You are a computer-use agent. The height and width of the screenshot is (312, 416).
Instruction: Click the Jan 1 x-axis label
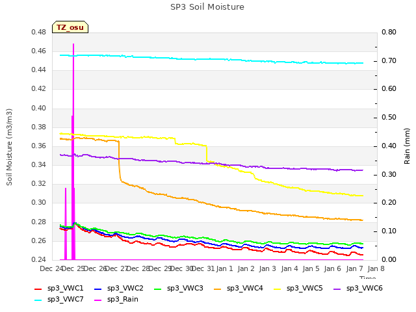(224, 268)
